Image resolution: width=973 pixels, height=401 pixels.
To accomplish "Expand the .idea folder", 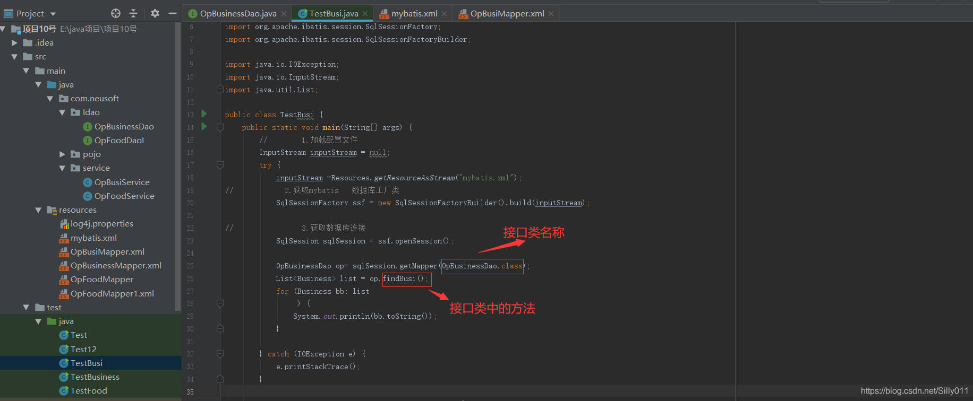I will [x=15, y=43].
